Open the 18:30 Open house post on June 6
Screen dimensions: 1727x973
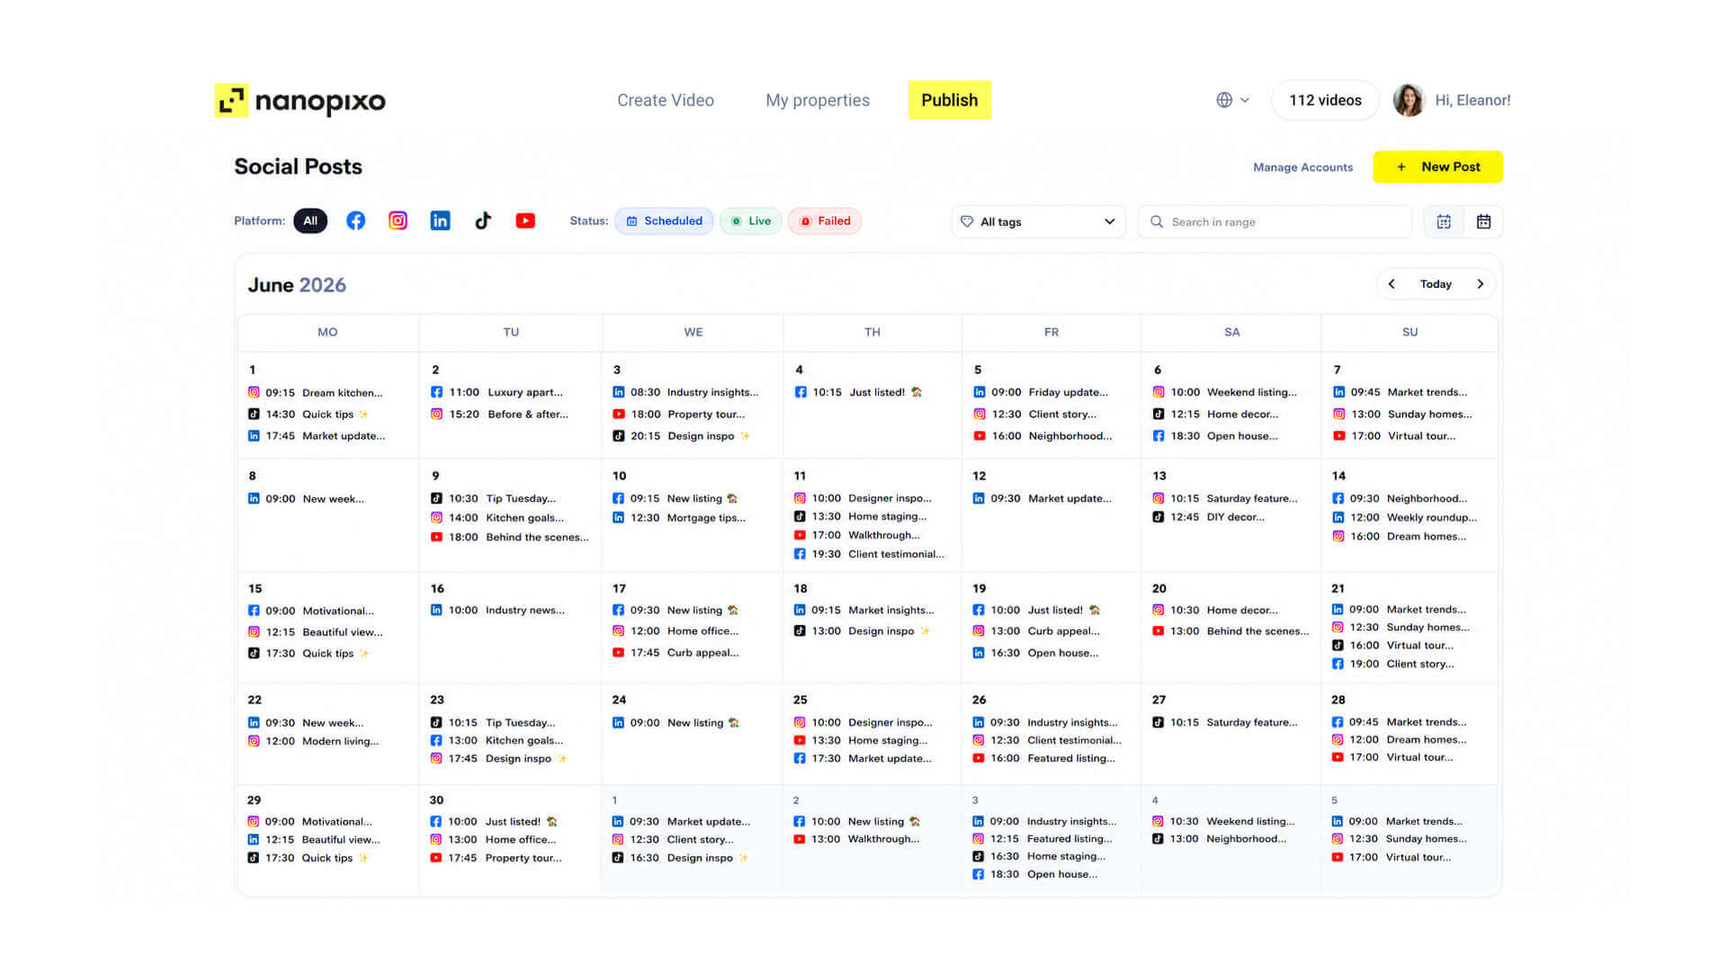[x=1215, y=436]
